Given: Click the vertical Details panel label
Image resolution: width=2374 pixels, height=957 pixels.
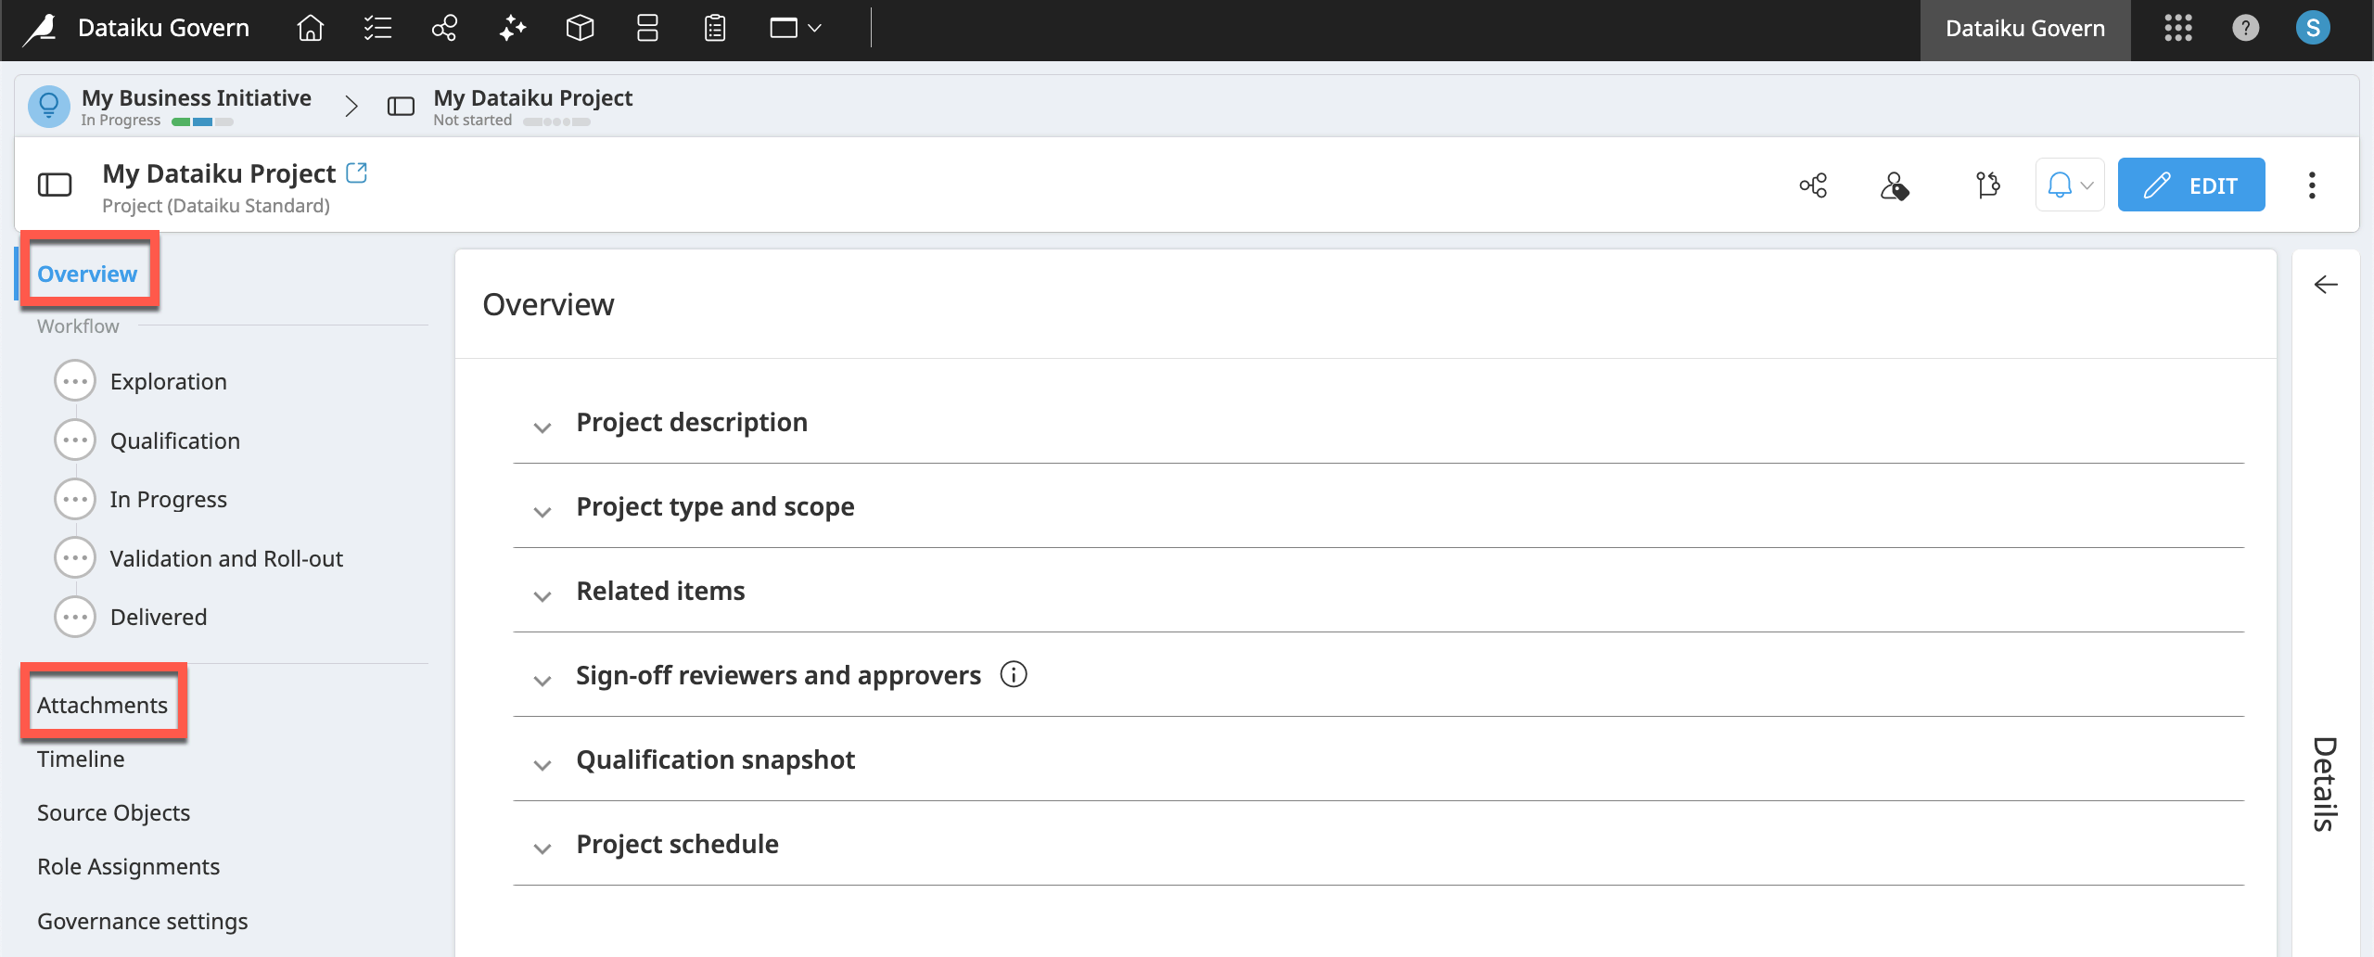Looking at the screenshot, I should 2324,784.
